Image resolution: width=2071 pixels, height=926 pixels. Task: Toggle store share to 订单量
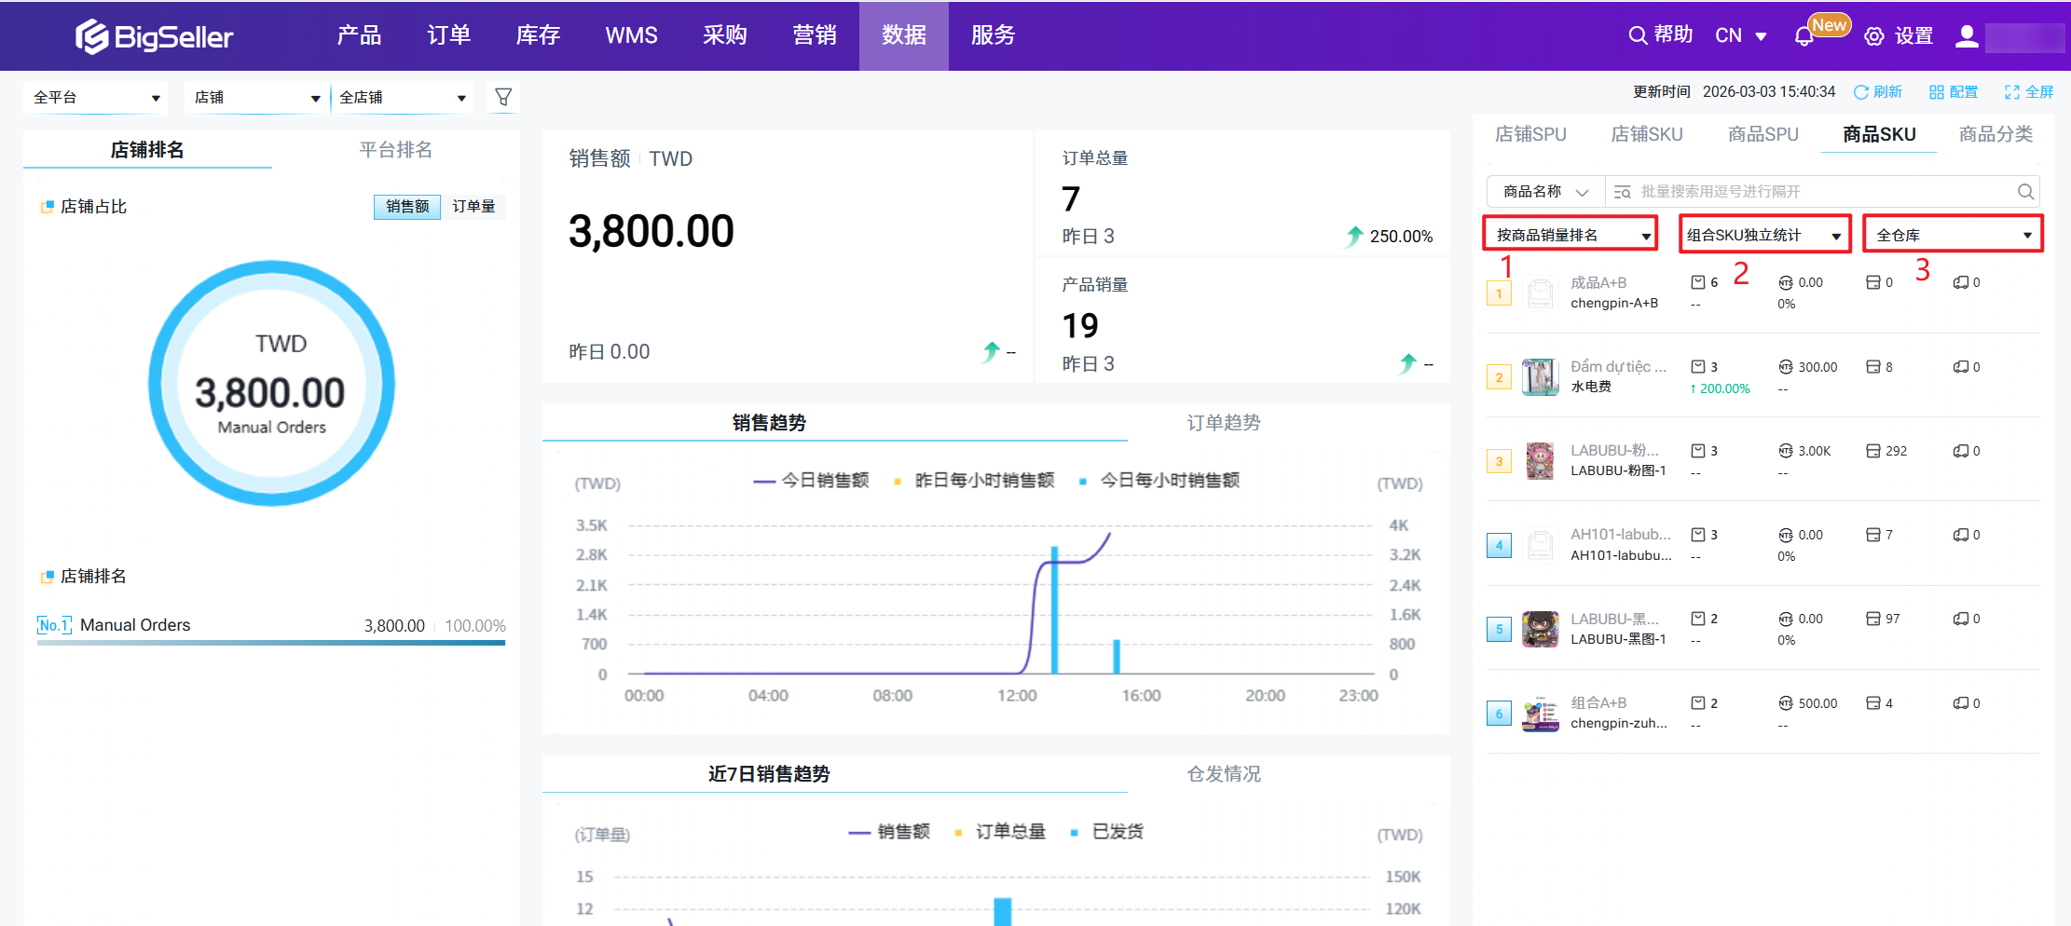tap(473, 207)
